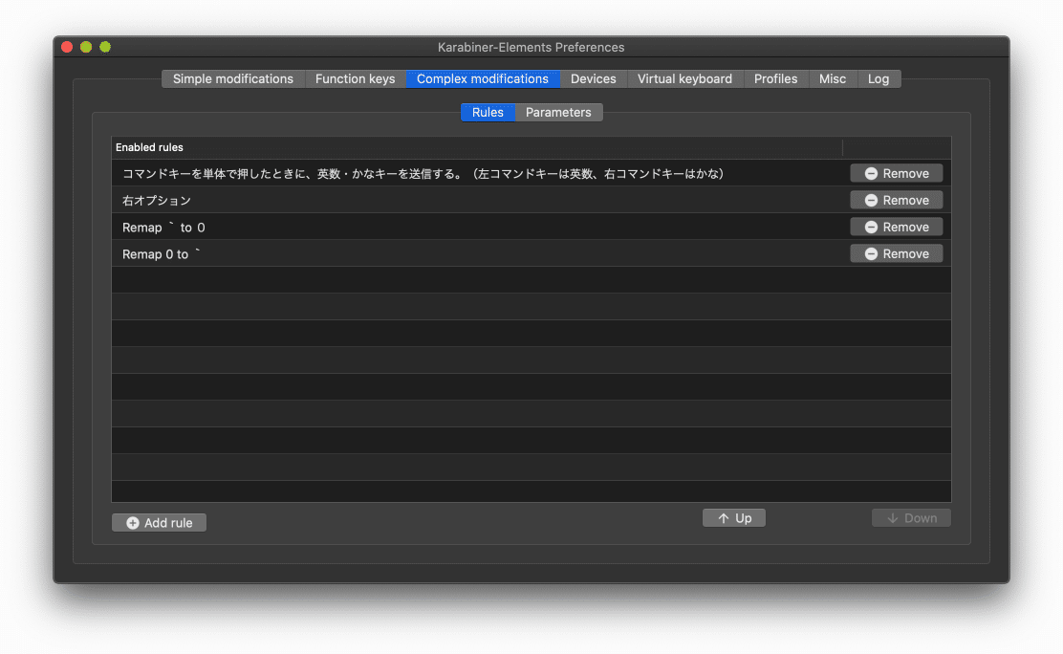Zoom the Preferences window with green button

pyautogui.click(x=105, y=47)
